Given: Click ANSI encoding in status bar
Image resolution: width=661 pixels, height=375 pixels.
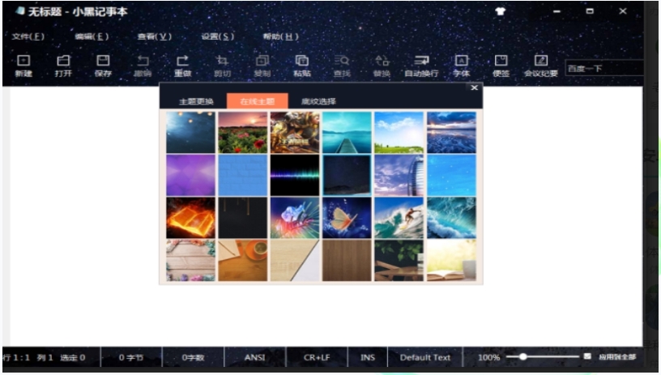Looking at the screenshot, I should pyautogui.click(x=254, y=357).
